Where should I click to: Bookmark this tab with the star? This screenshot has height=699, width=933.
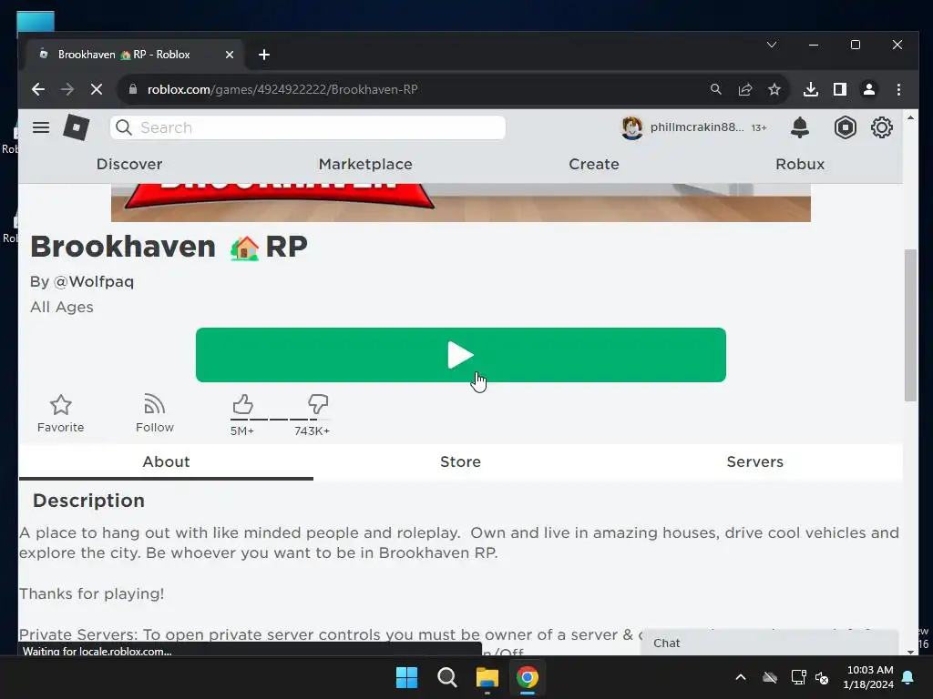pos(774,89)
